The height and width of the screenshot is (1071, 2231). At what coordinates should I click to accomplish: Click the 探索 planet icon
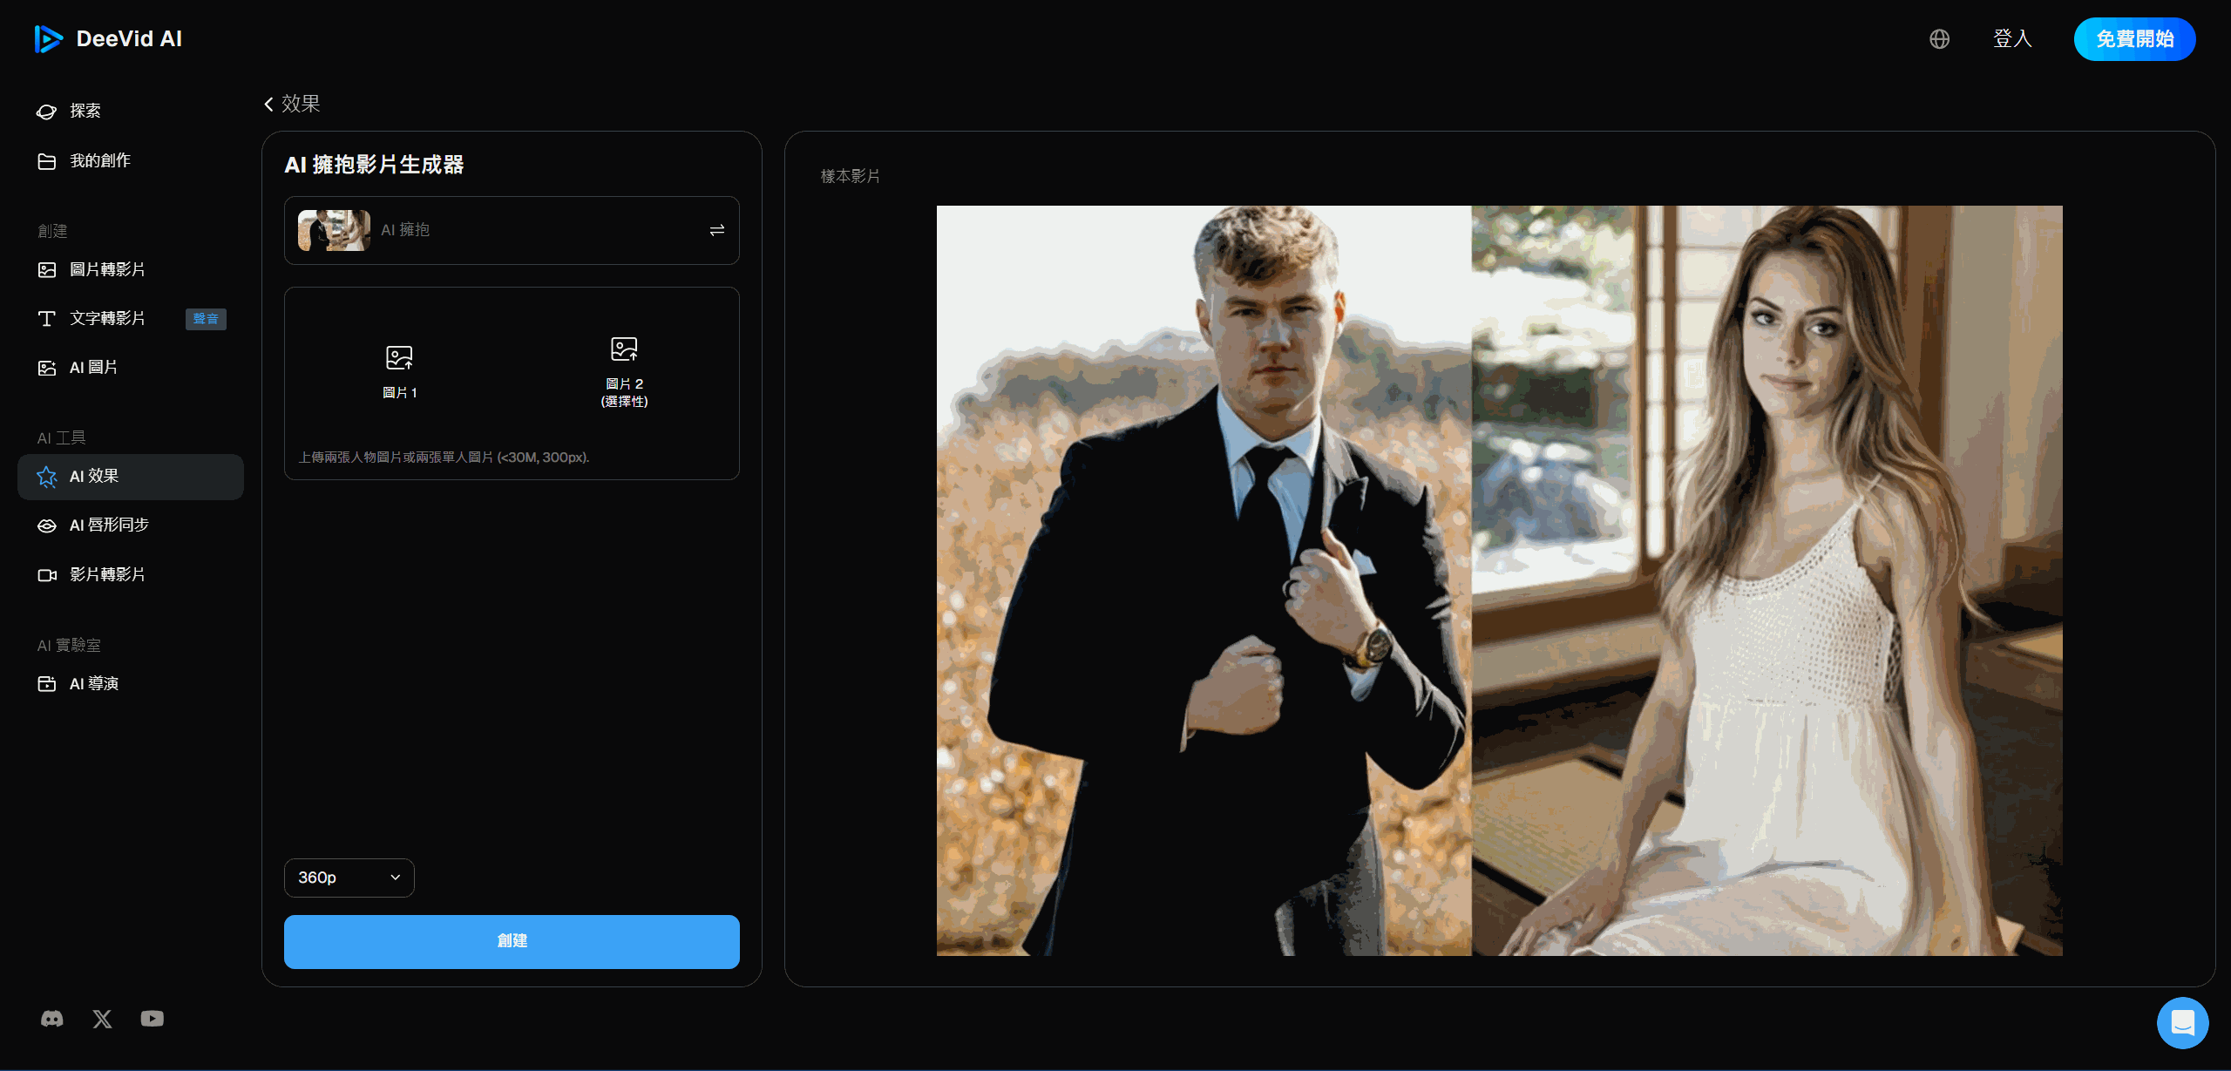tap(47, 112)
